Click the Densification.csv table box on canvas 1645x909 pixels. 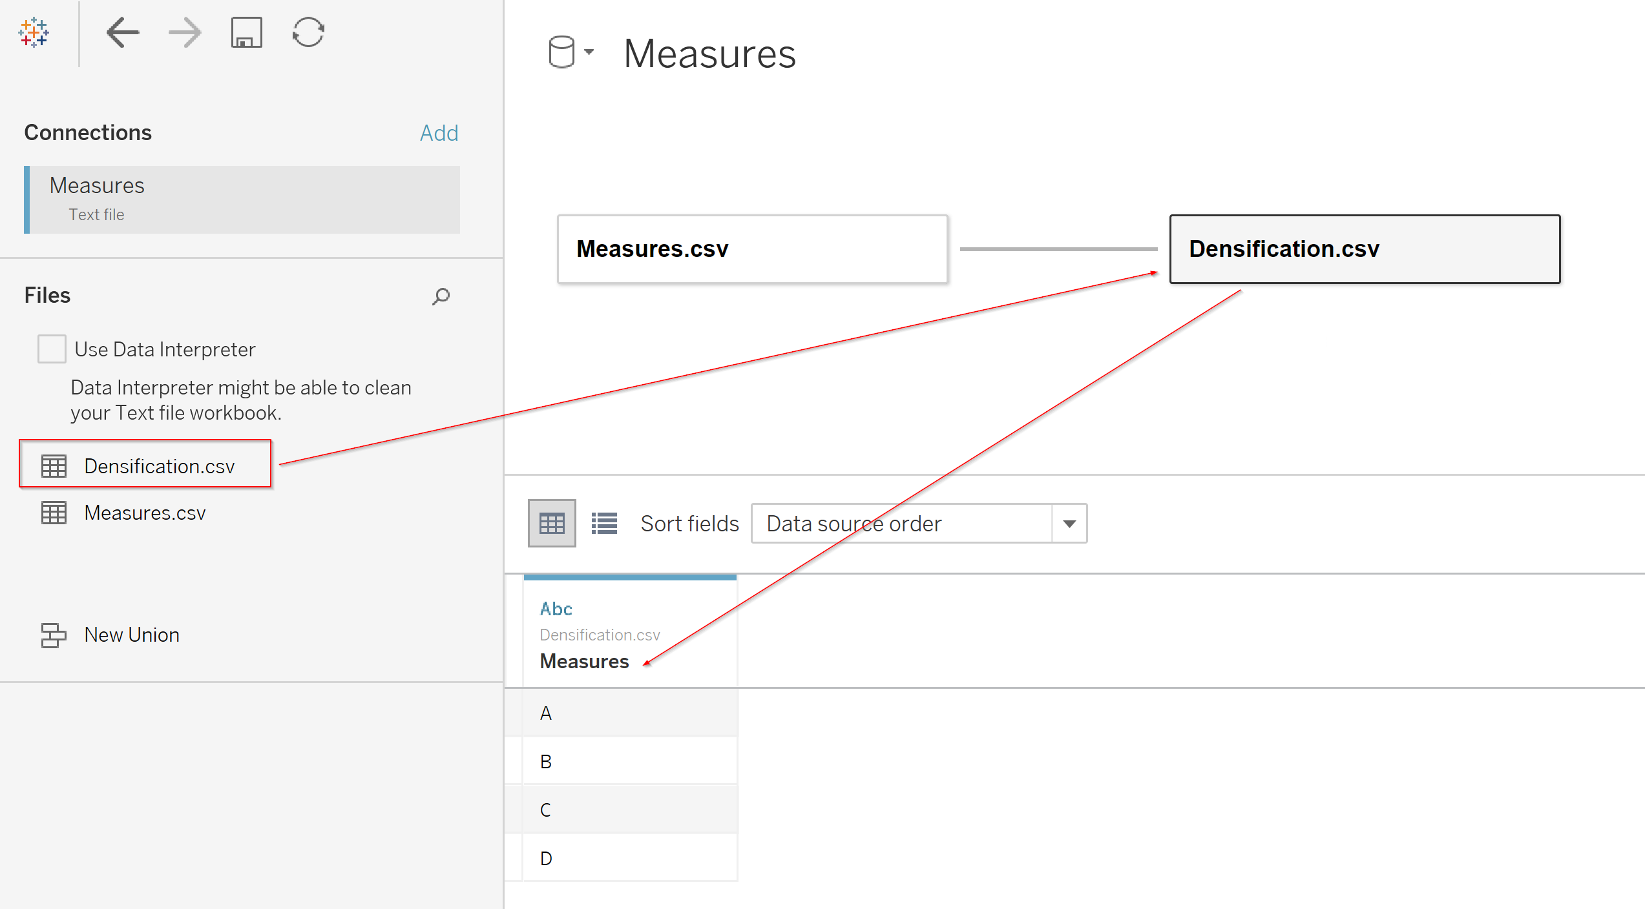pos(1364,249)
